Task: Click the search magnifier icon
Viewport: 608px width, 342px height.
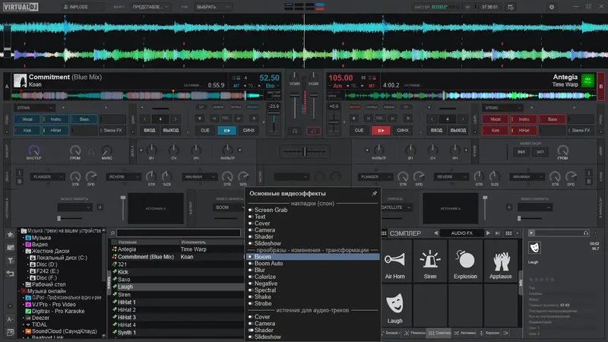Action: pyautogui.click(x=112, y=233)
